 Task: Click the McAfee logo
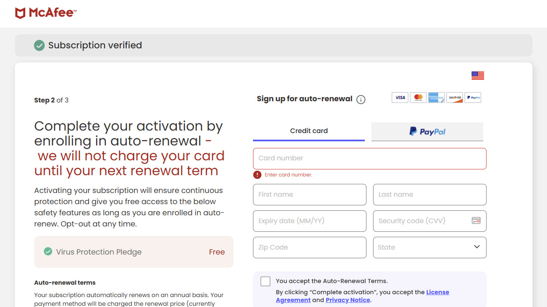click(46, 13)
